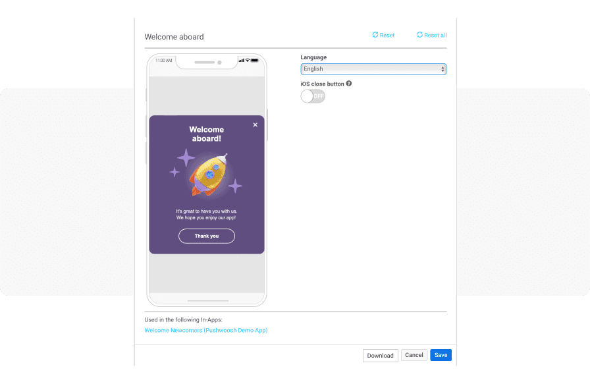The width and height of the screenshot is (590, 384).
Task: Save the Welcome aboard rich media
Action: [440, 355]
